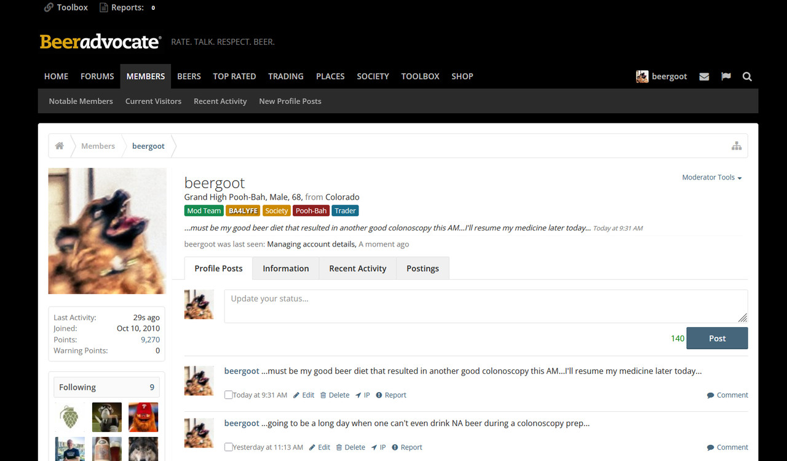Viewport: 787px width, 461px height.
Task: Open the Toolbox link icon at top
Action: coord(49,7)
